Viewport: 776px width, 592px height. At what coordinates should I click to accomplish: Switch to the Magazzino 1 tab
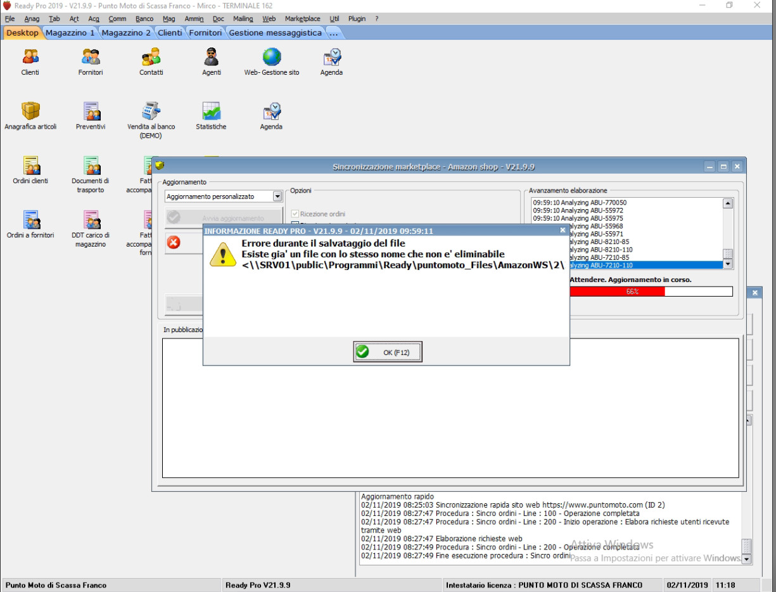pyautogui.click(x=70, y=32)
